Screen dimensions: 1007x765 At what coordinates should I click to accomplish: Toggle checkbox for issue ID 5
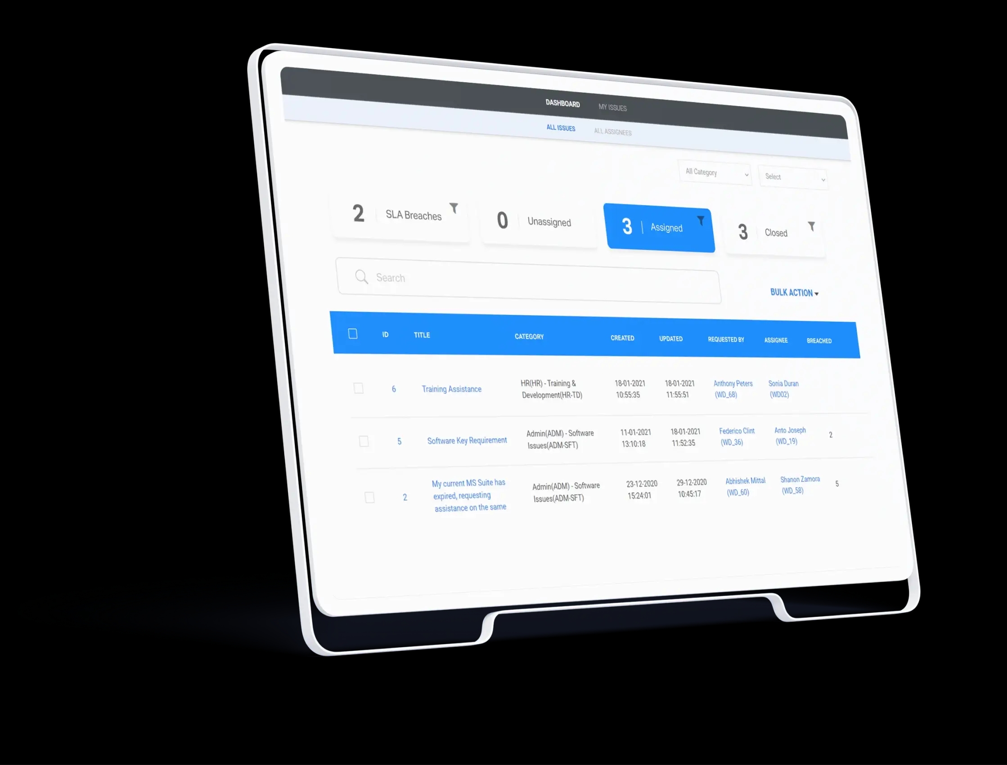[x=363, y=441]
